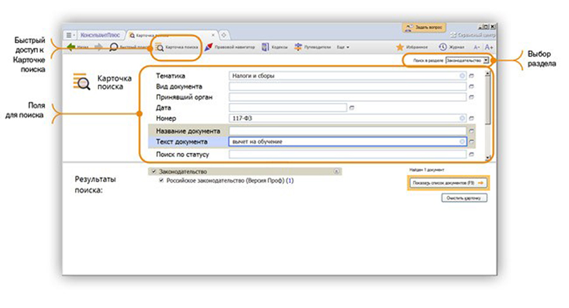
Task: Switch to the КонсультантПлюс tab
Action: (101, 35)
